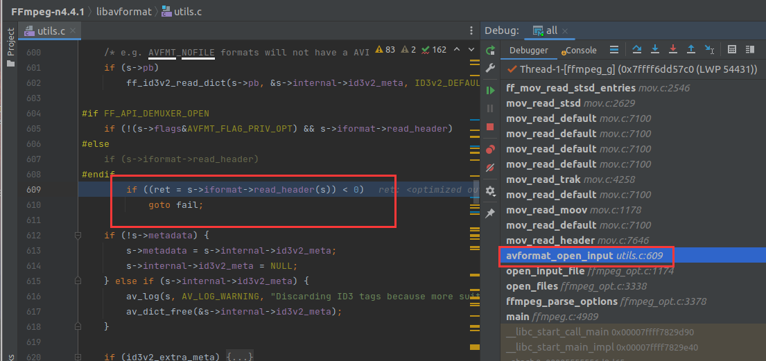Select frame mov_read_moov mov.c:1178
The image size is (766, 361).
click(633, 210)
